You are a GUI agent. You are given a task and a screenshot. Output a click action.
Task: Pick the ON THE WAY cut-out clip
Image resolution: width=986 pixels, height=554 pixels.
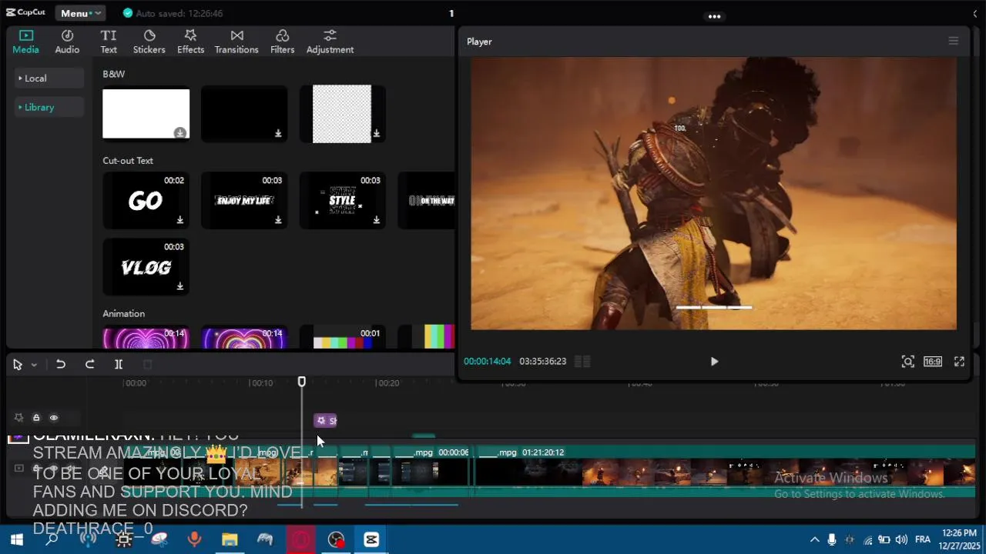tap(427, 200)
